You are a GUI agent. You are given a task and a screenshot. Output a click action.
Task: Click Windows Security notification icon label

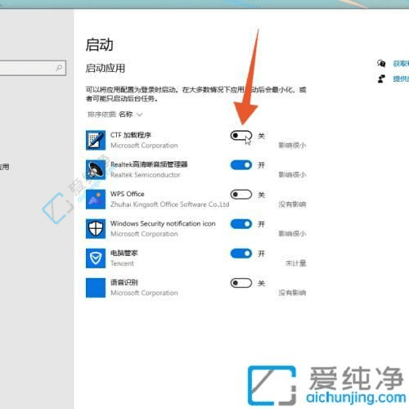click(163, 223)
